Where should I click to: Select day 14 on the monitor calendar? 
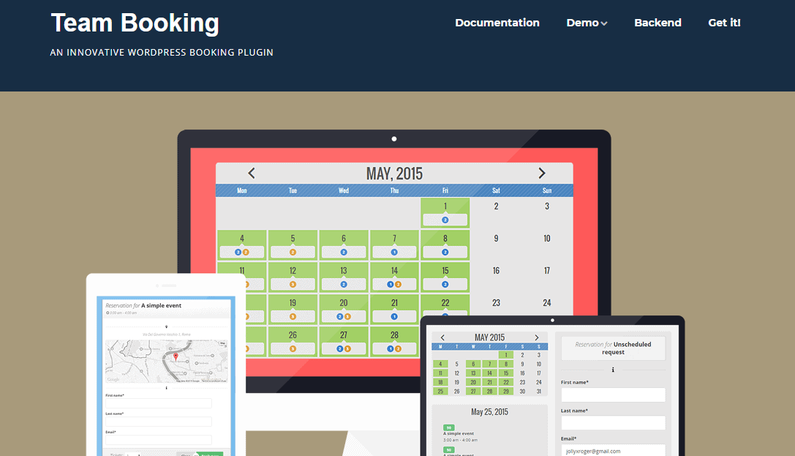(x=394, y=277)
